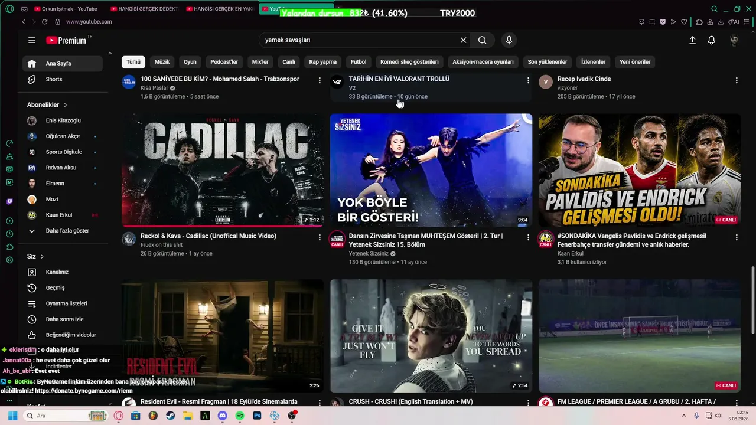Open the Windows Start menu
This screenshot has width=756, height=425.
coord(12,416)
